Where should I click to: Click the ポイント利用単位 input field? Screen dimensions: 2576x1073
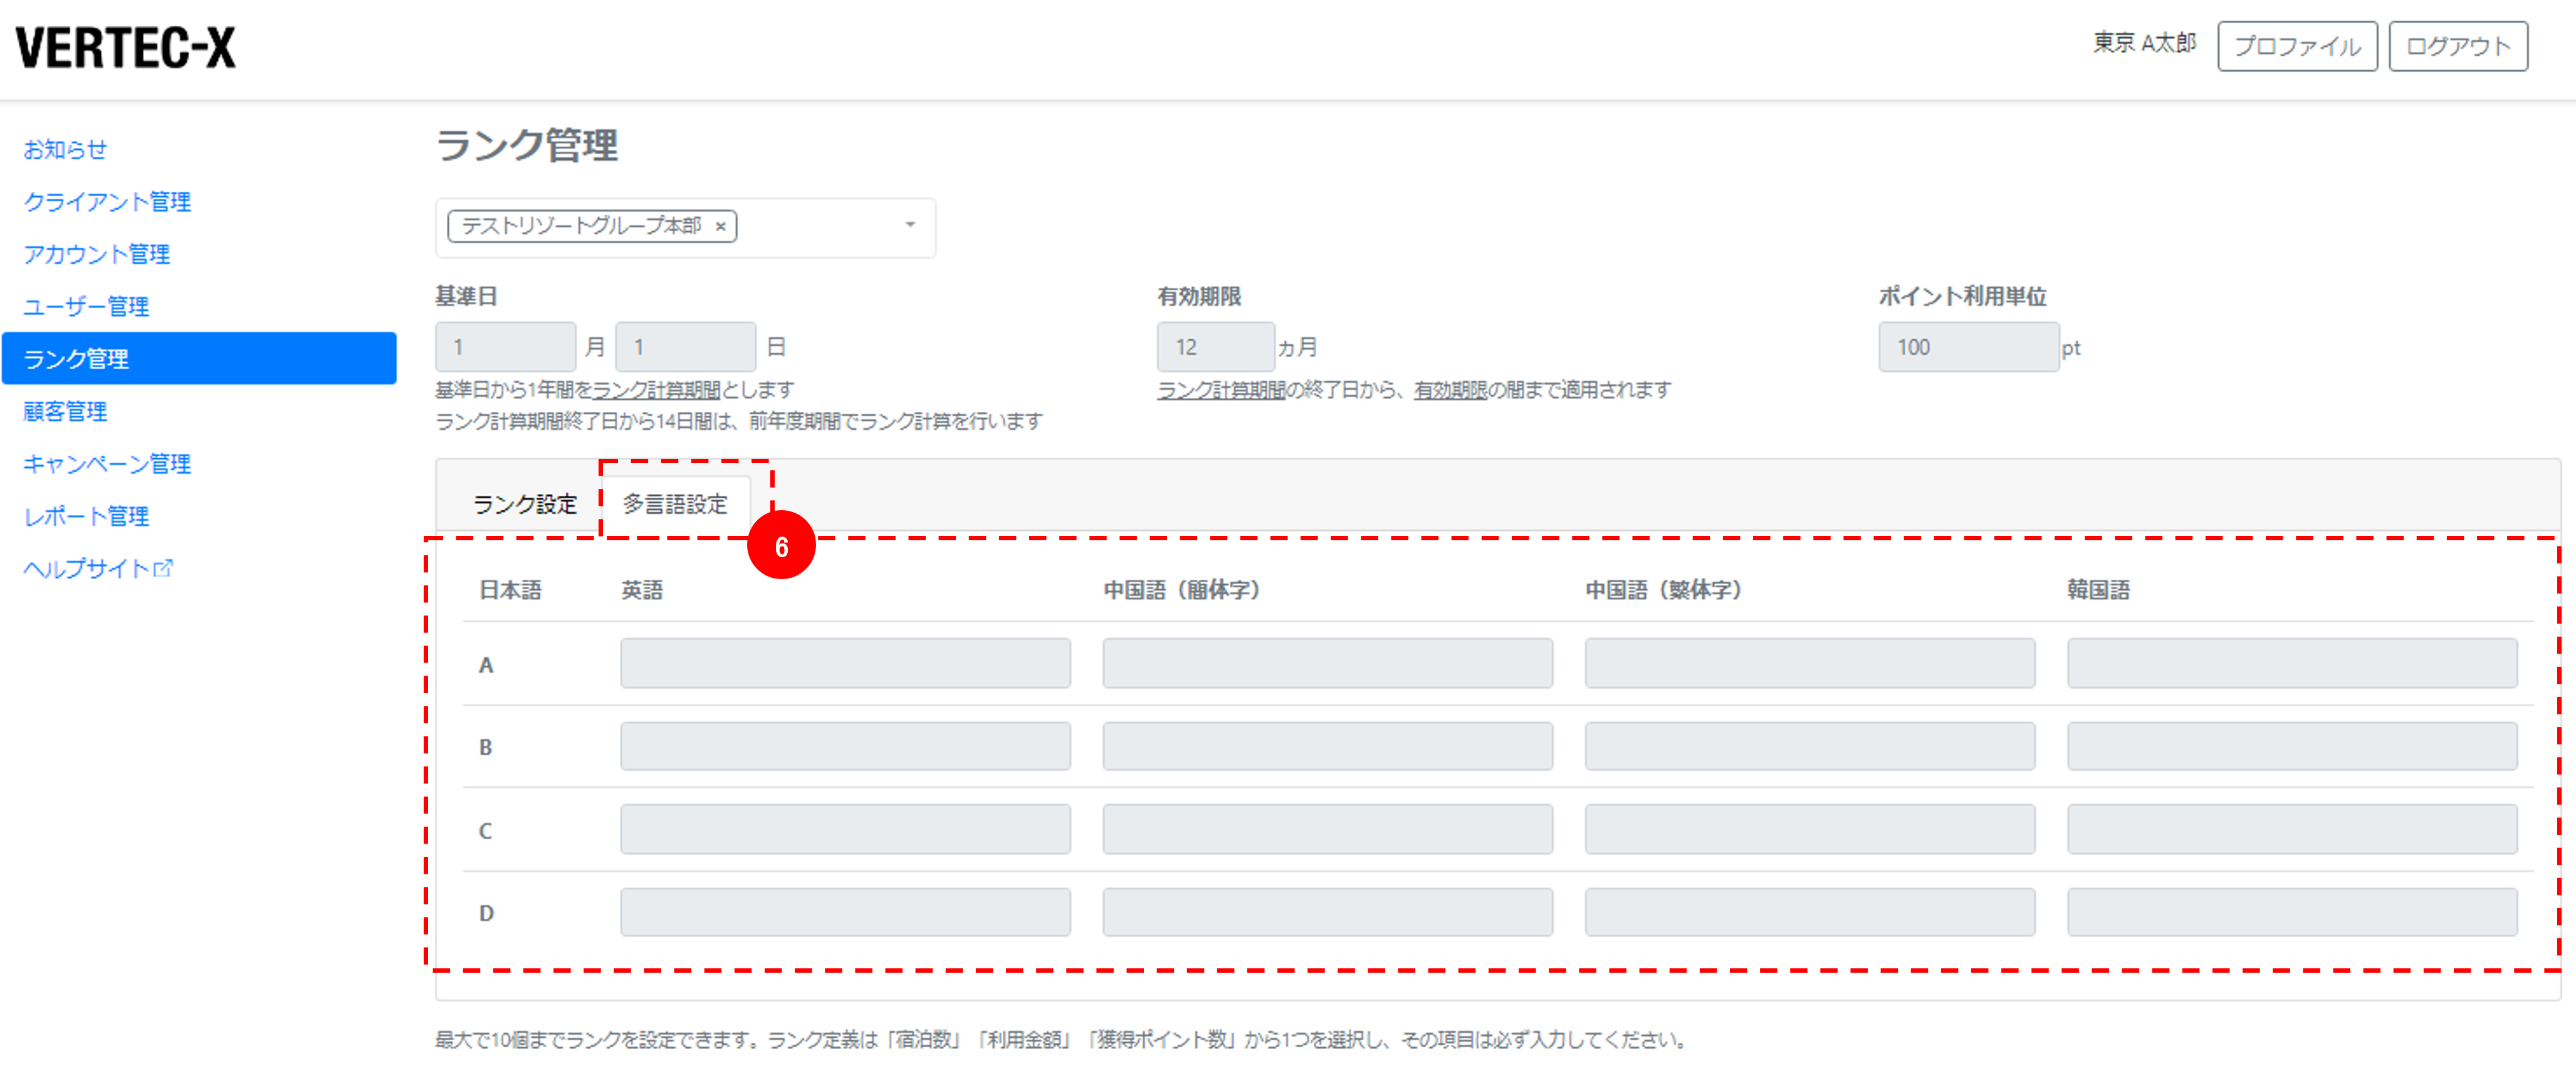point(1968,347)
